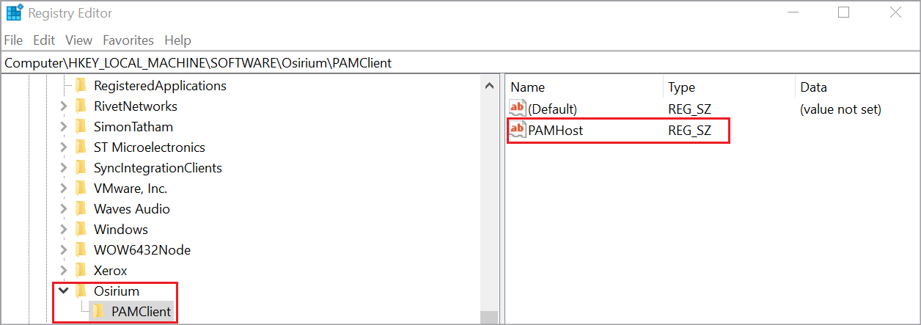Image resolution: width=921 pixels, height=325 pixels.
Task: Click the Waves Audio folder icon
Action: pos(81,209)
